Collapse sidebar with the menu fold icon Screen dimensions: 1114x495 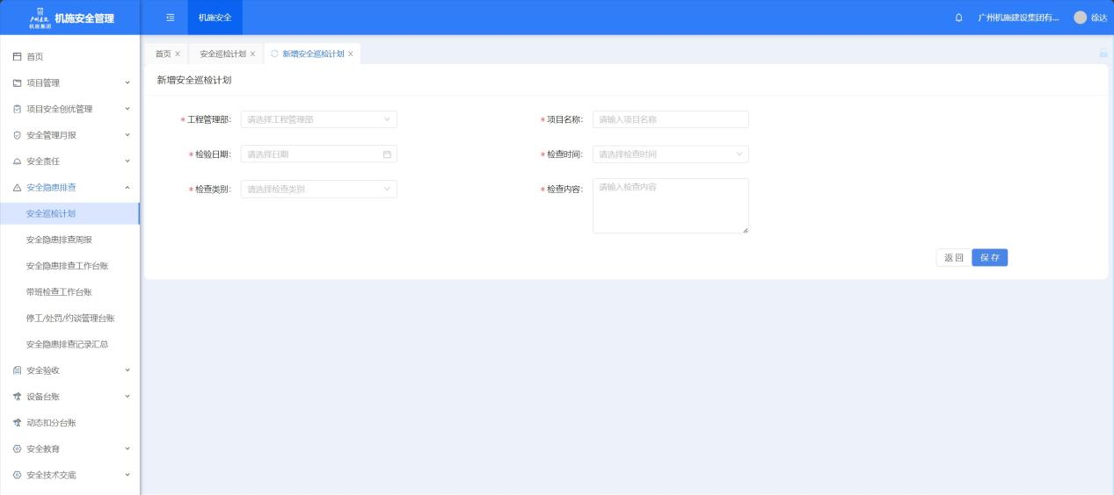[x=171, y=18]
